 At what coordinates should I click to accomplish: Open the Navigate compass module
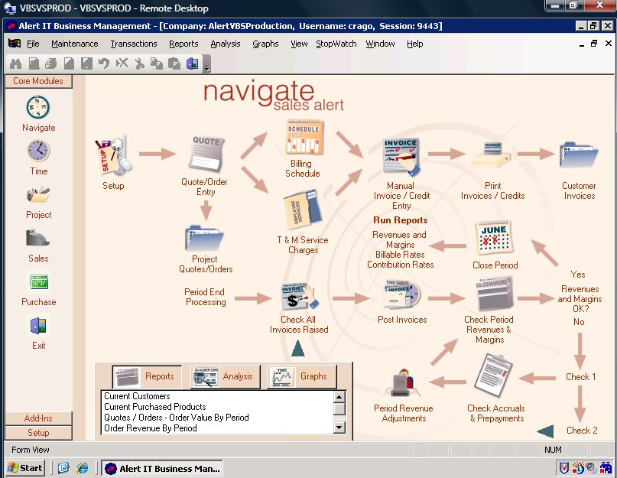(38, 107)
